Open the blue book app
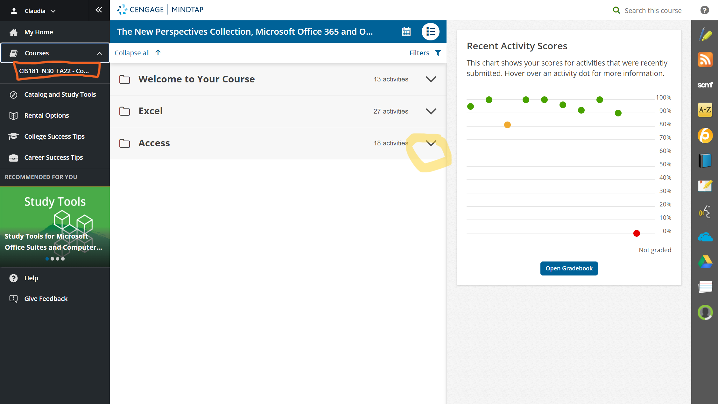This screenshot has height=404, width=718. tap(705, 161)
